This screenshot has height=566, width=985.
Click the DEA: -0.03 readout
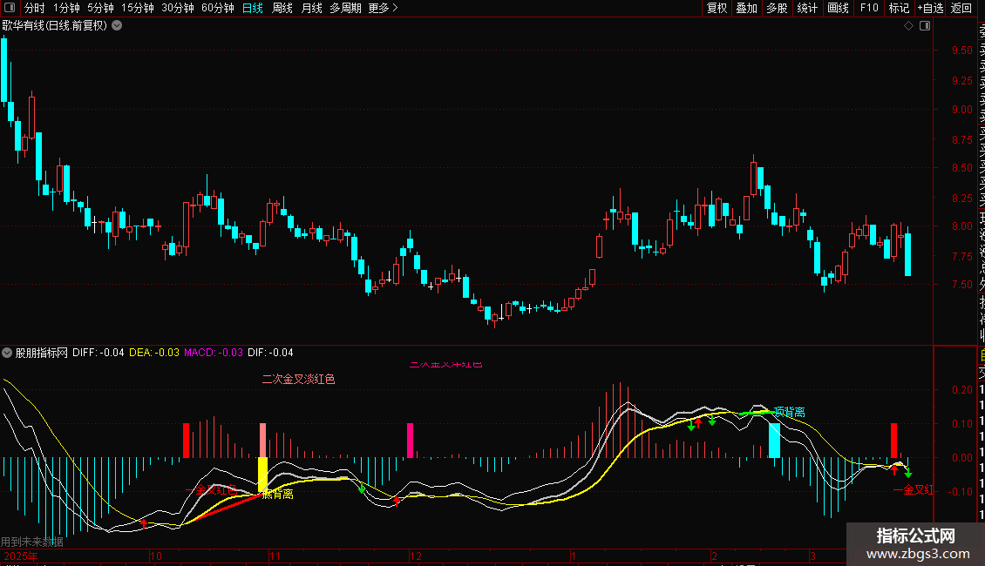click(154, 353)
